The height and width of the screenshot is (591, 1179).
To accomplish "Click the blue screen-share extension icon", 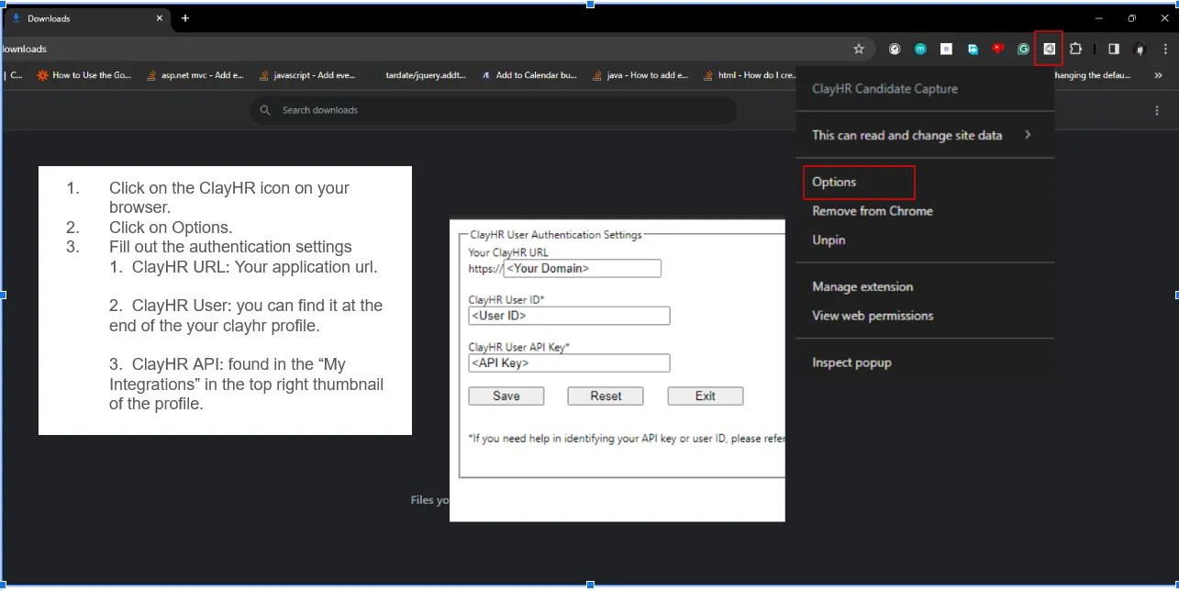I will tap(972, 49).
